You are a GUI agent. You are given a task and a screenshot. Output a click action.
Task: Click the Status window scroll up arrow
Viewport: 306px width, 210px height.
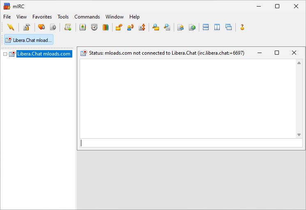(x=299, y=63)
